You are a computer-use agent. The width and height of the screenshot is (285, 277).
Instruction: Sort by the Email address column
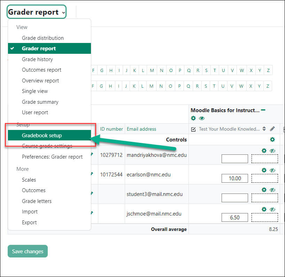click(x=141, y=129)
